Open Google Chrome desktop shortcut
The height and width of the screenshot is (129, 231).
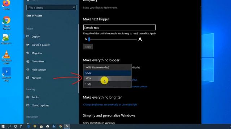tap(6, 23)
